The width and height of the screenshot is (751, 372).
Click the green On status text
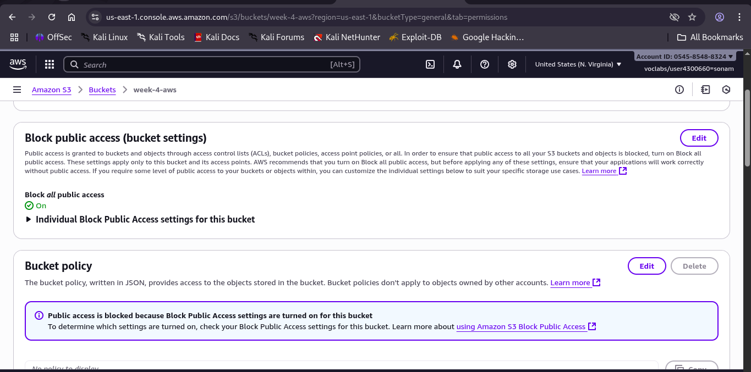[x=41, y=206]
